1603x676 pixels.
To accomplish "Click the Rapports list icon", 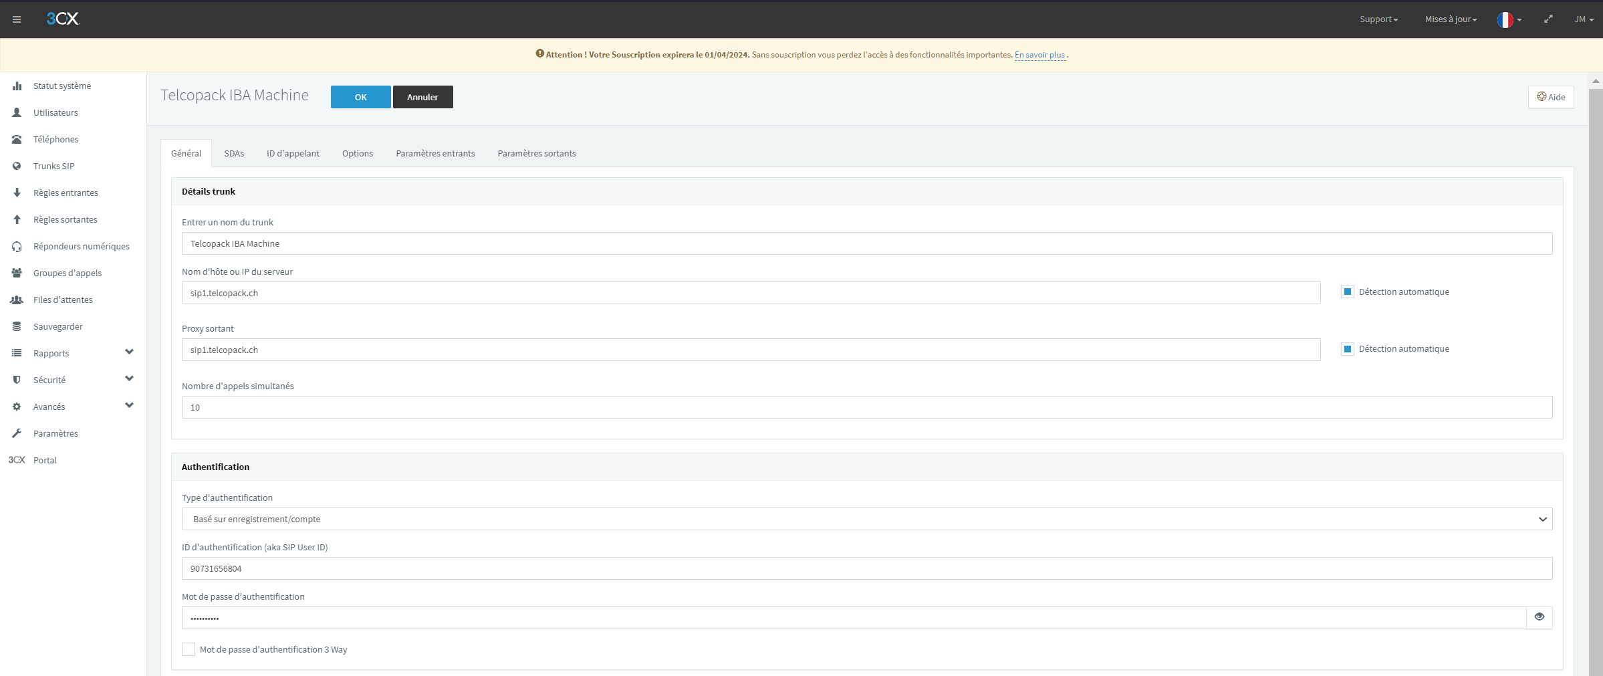I will coord(17,353).
